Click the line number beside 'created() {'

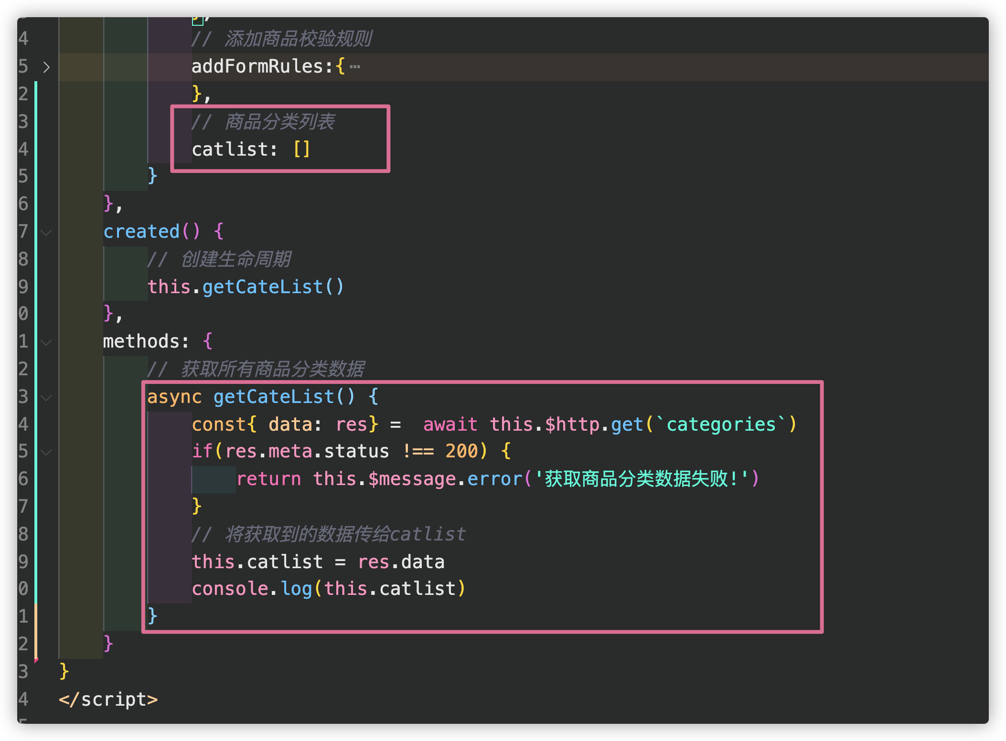point(23,232)
